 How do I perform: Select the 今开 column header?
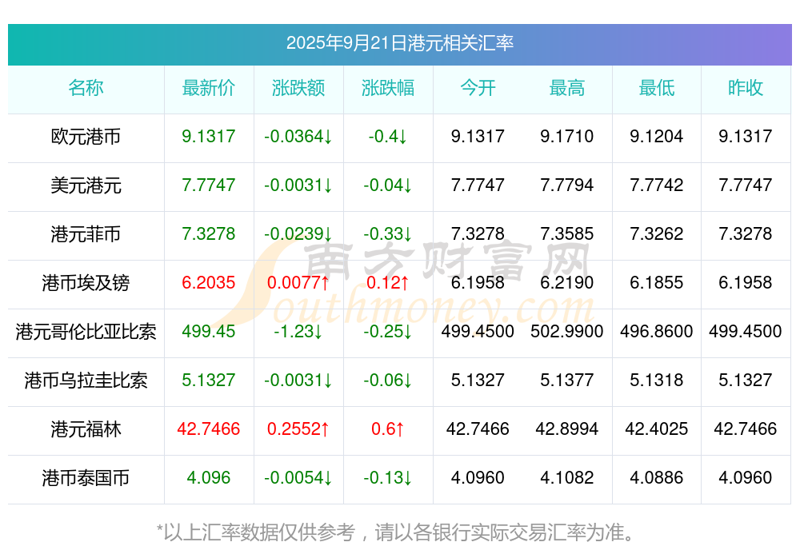tap(478, 88)
